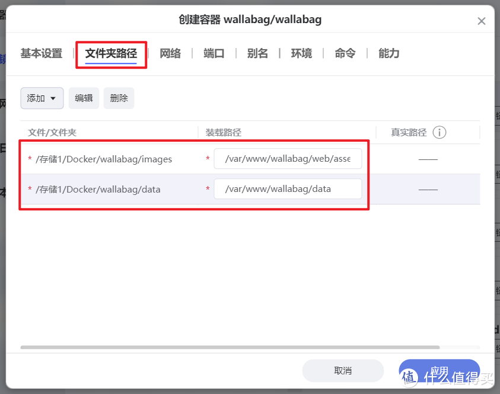Switch to the 端口 tab
The image size is (500, 394).
(x=214, y=53)
